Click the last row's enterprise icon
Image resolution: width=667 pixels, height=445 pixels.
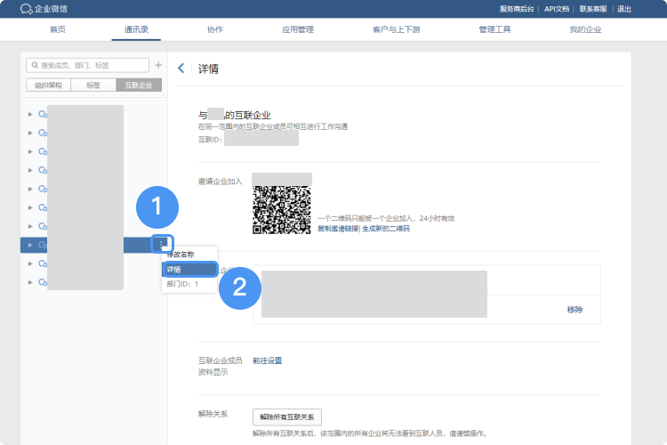[x=43, y=282]
